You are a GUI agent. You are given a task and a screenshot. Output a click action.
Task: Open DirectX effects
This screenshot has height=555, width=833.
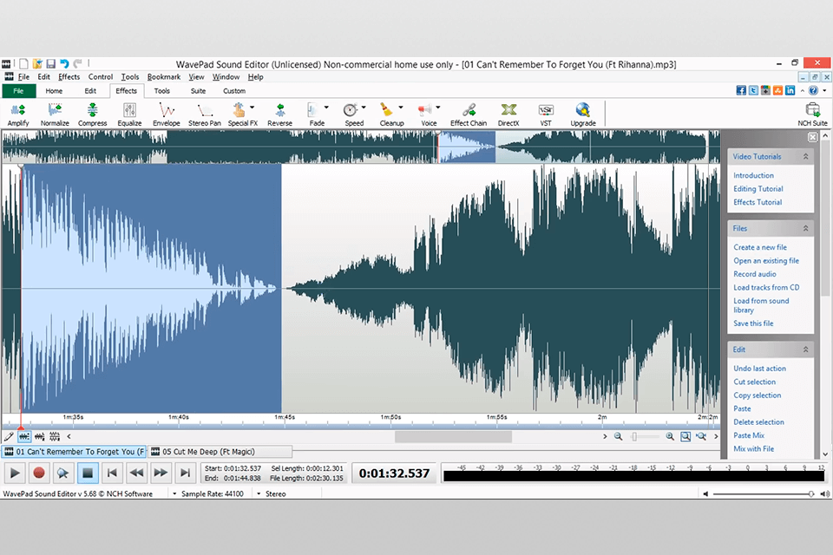pyautogui.click(x=508, y=114)
